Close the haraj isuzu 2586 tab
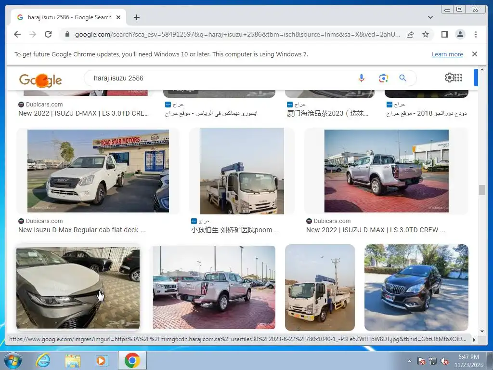This screenshot has width=493, height=370. pyautogui.click(x=118, y=17)
